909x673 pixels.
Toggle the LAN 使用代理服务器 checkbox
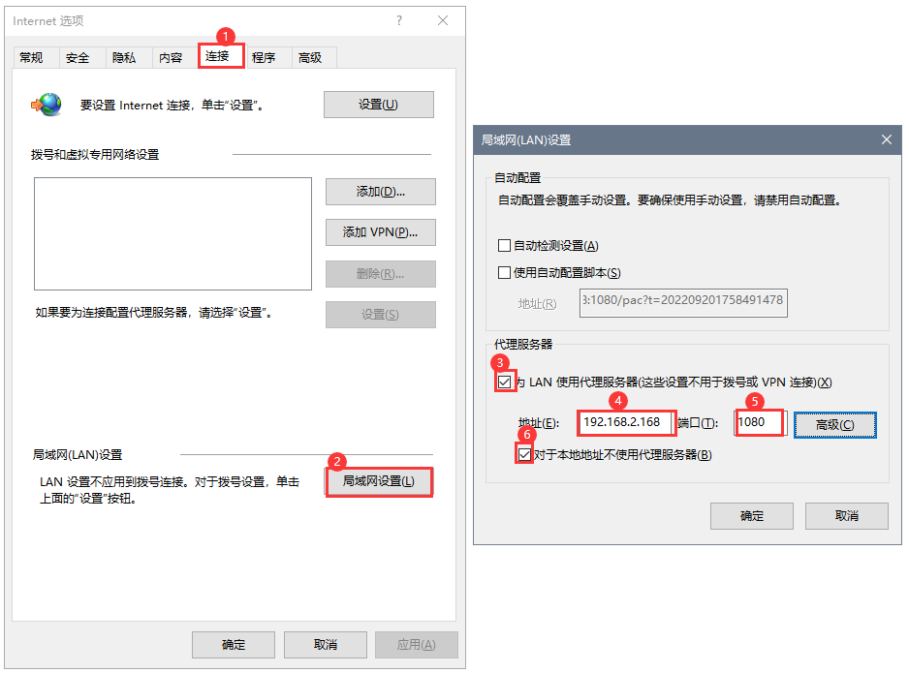coord(504,382)
